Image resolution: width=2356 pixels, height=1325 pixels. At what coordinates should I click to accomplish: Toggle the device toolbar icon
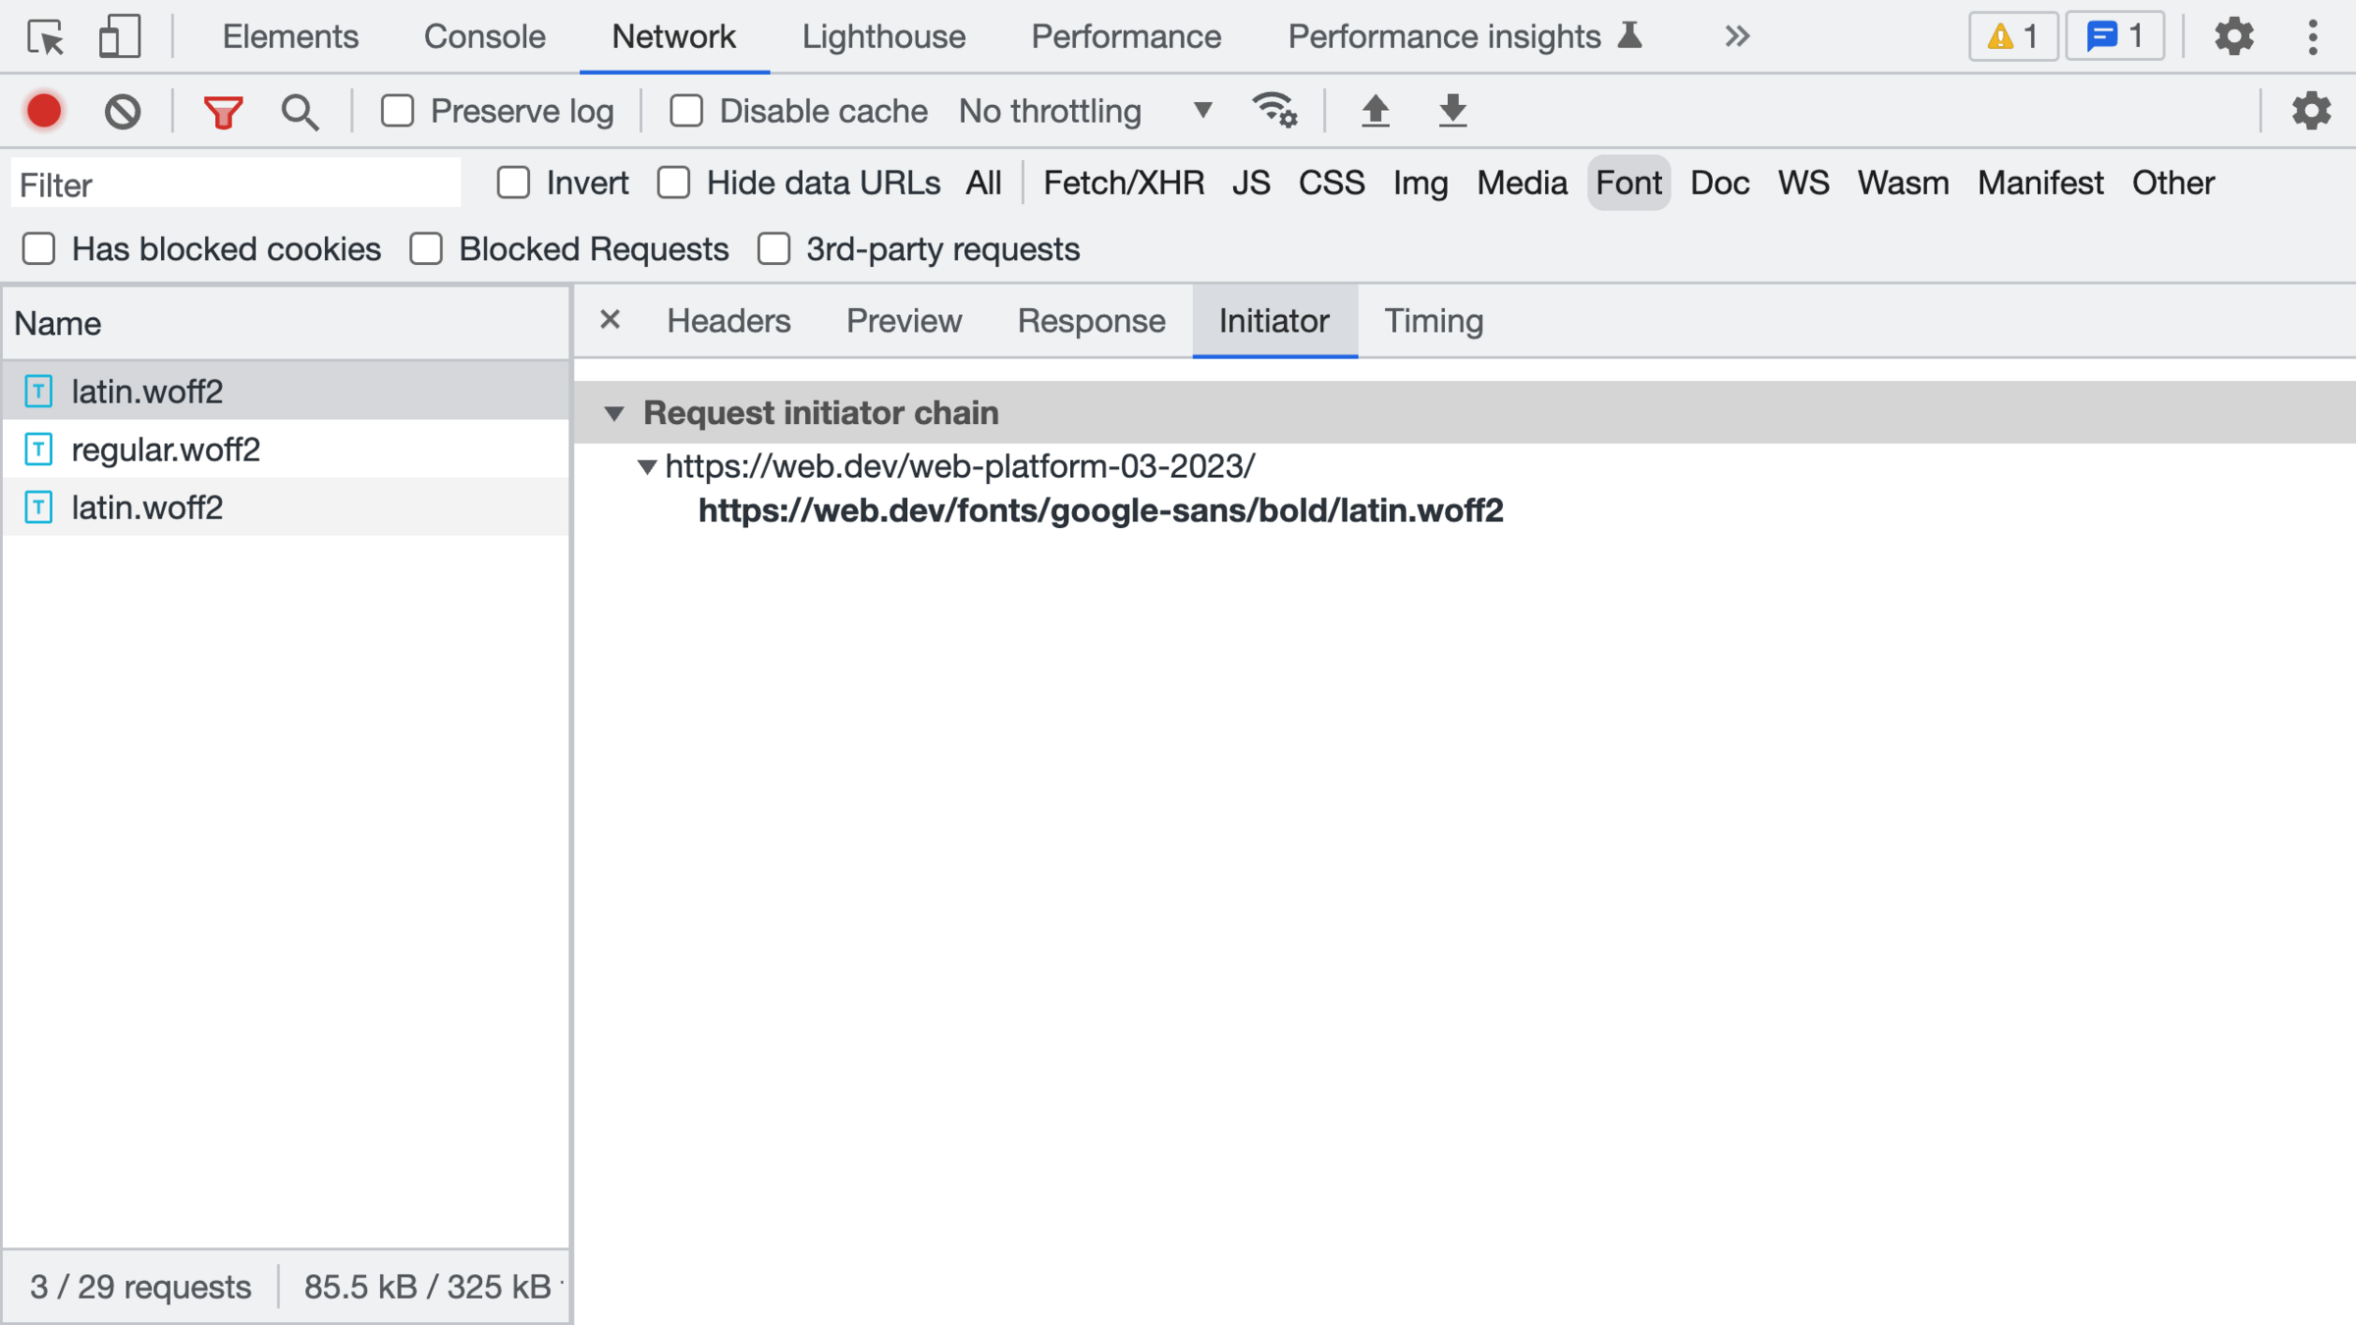pos(119,37)
